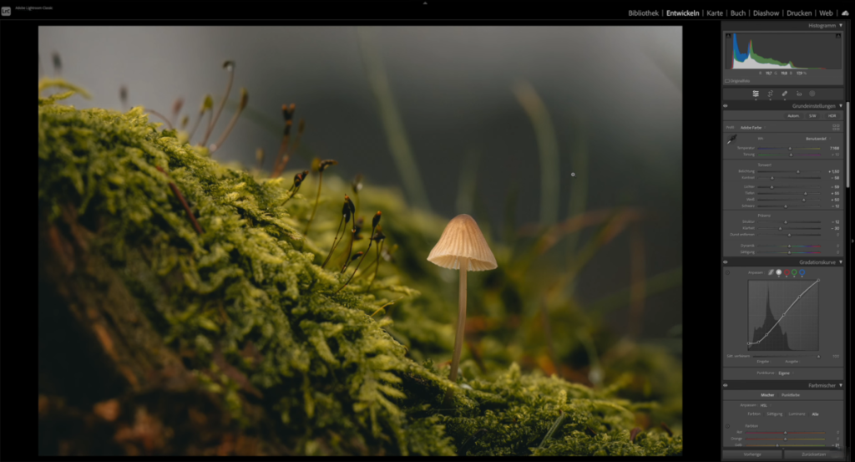This screenshot has height=462, width=855.
Task: Select the Punktfarbe tab in Farbmischer
Action: click(791, 395)
